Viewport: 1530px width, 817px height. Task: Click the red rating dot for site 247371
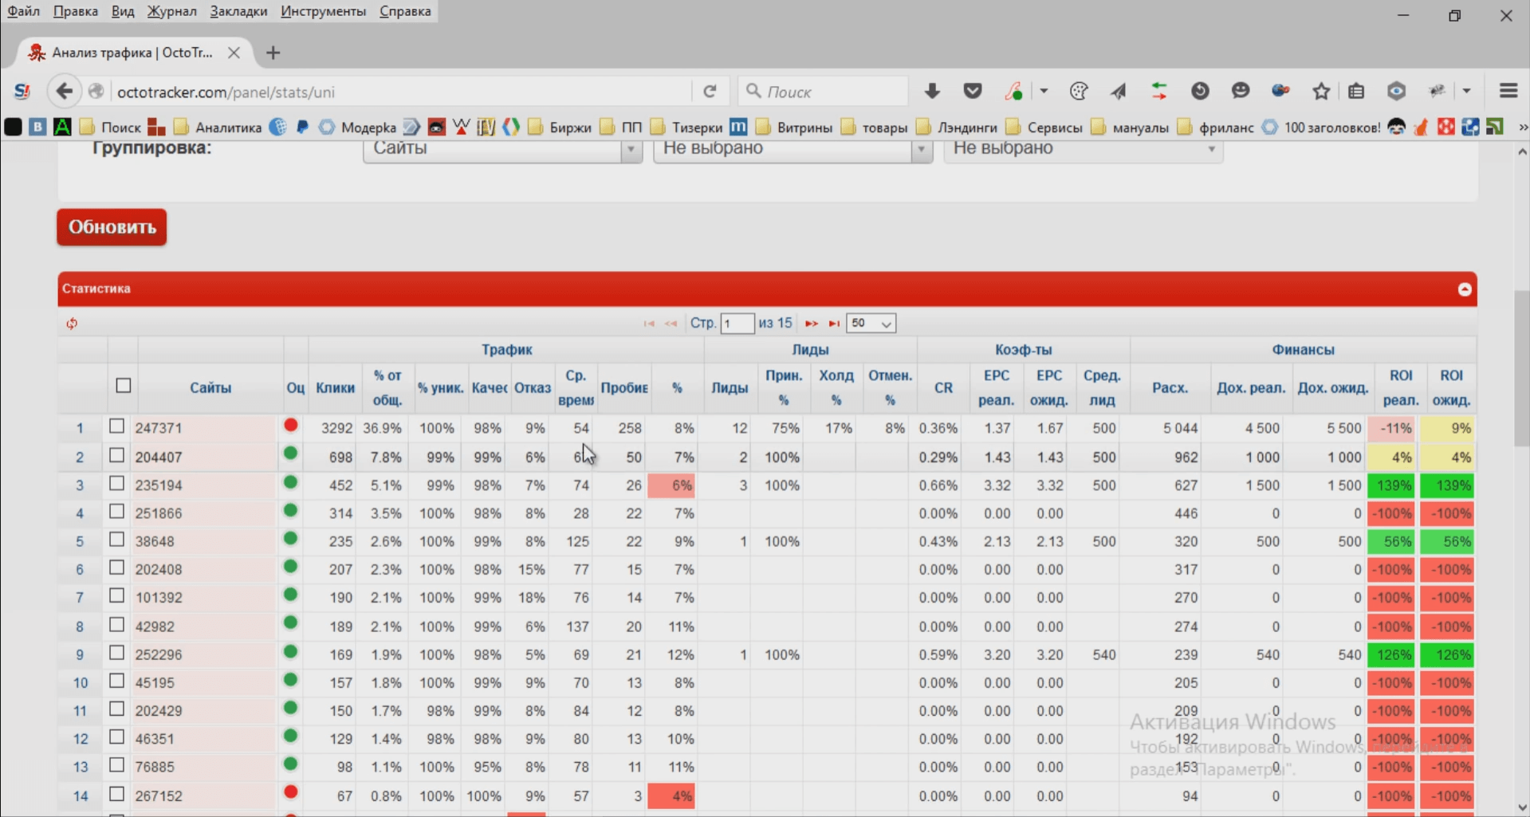click(x=291, y=426)
